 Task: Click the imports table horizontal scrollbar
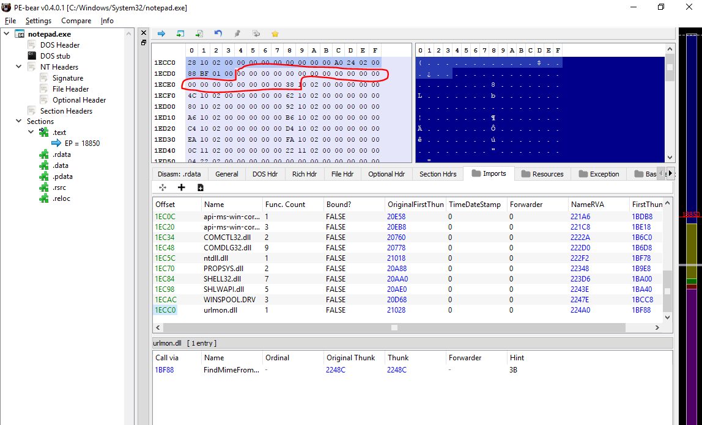point(394,328)
